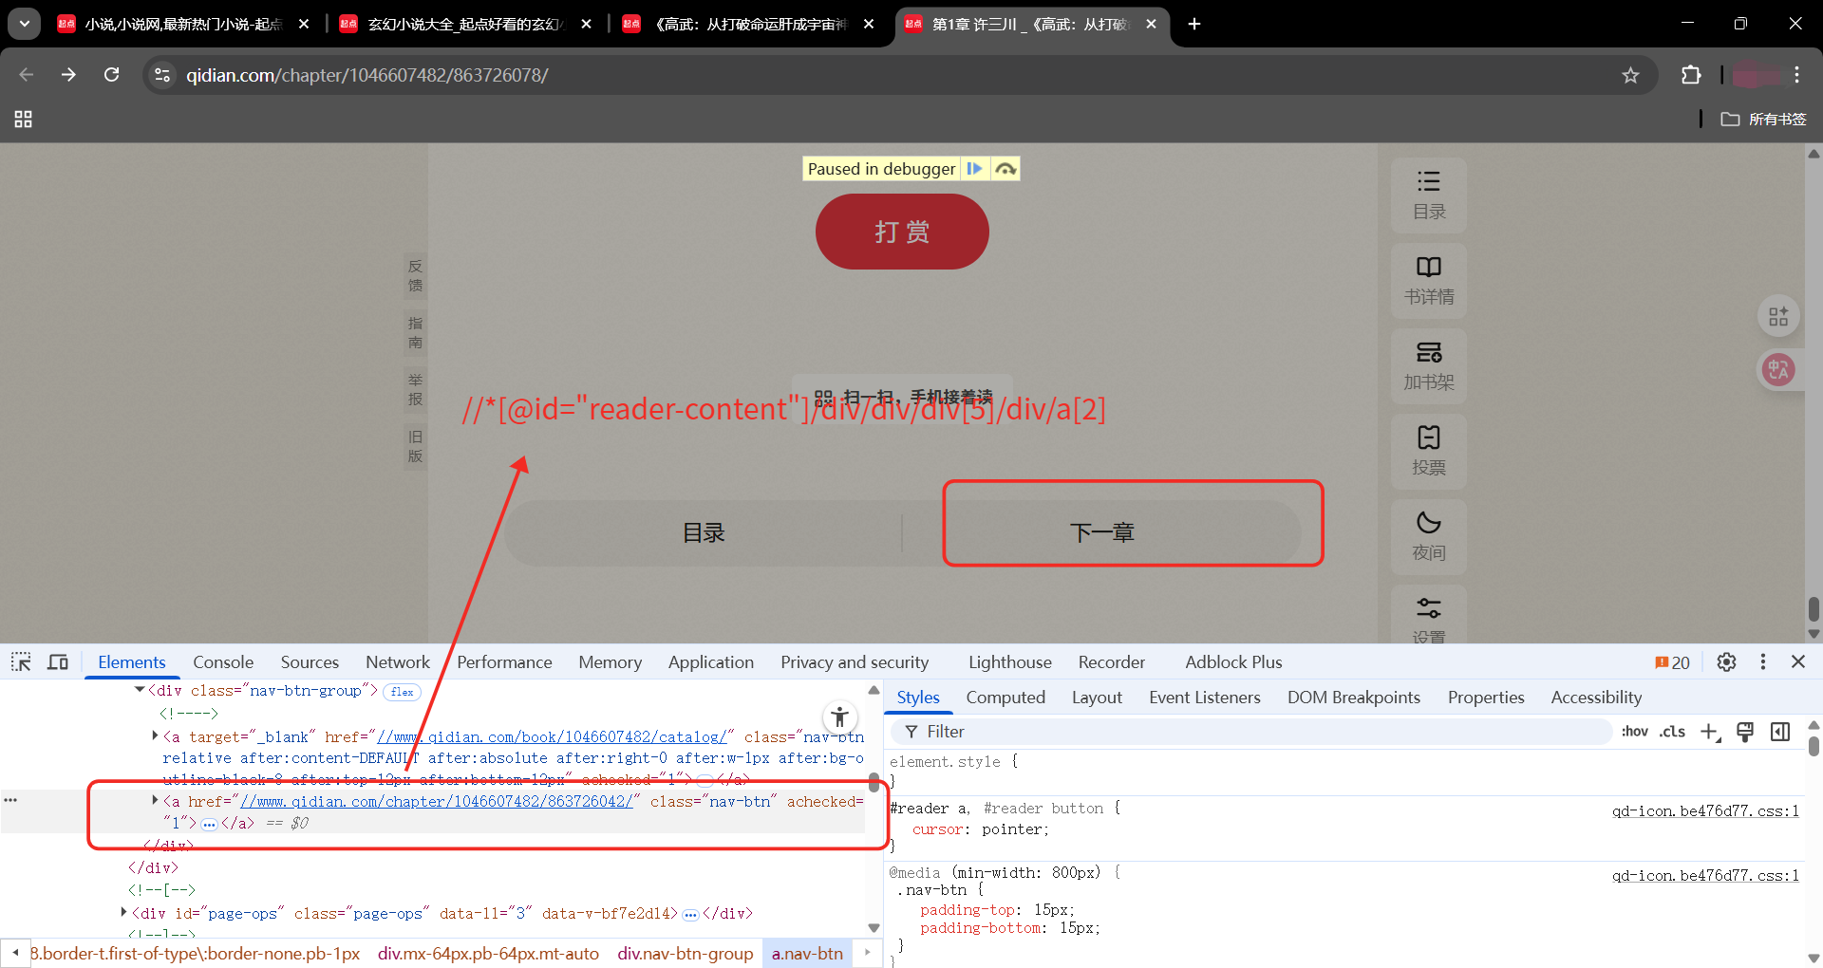Viewport: 1823px width, 968px height.
Task: View site information icon in address bar
Action: (162, 75)
